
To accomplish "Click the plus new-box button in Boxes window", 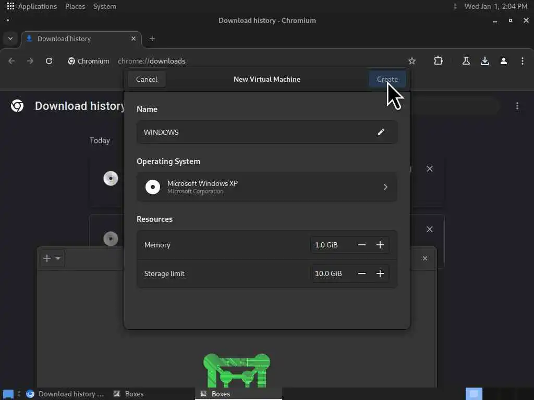I will 47,258.
